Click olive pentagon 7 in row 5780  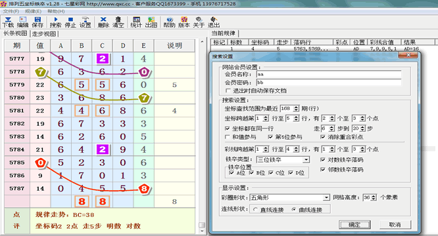144,98
